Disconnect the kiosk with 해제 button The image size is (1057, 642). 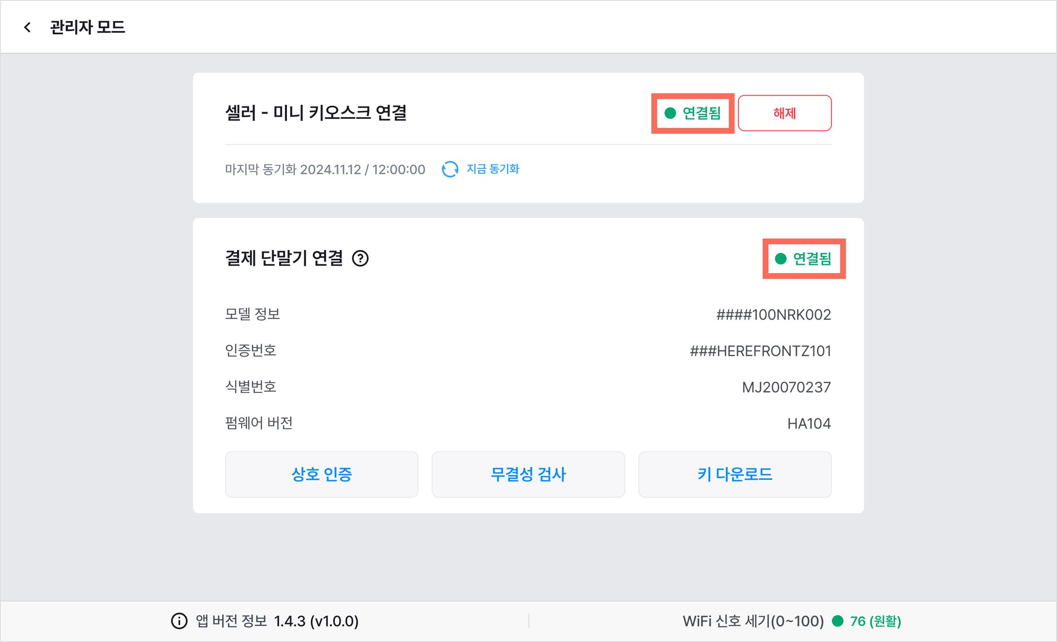784,113
